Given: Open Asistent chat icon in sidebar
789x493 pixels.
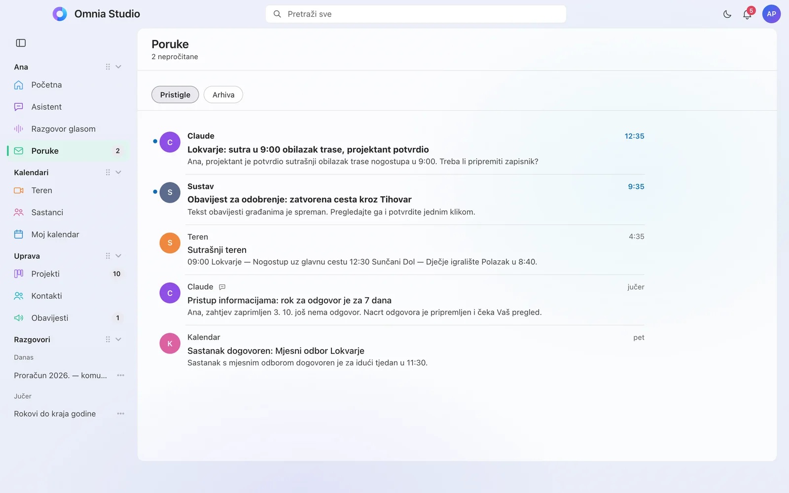Looking at the screenshot, I should click(19, 107).
